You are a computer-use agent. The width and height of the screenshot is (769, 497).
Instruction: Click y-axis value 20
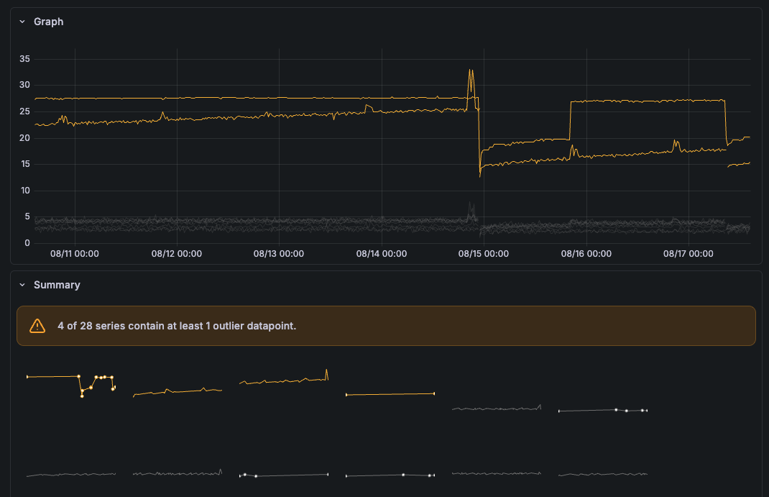click(x=24, y=138)
